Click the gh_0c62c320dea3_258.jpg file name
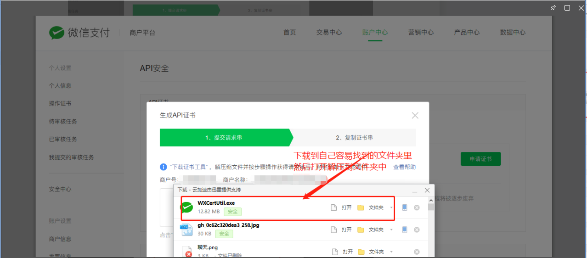Screen dimensions: 587x258 [228, 225]
